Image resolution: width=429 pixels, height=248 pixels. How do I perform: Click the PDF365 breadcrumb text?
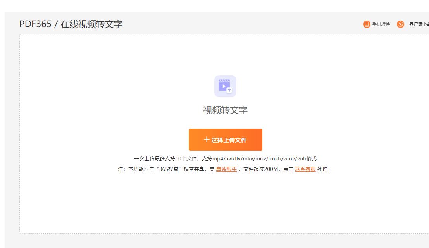point(35,24)
